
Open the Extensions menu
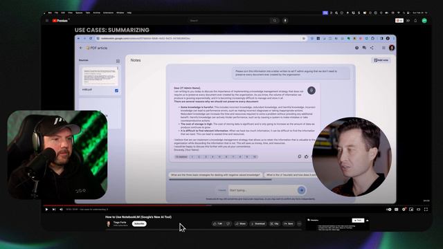pyautogui.click(x=108, y=12)
